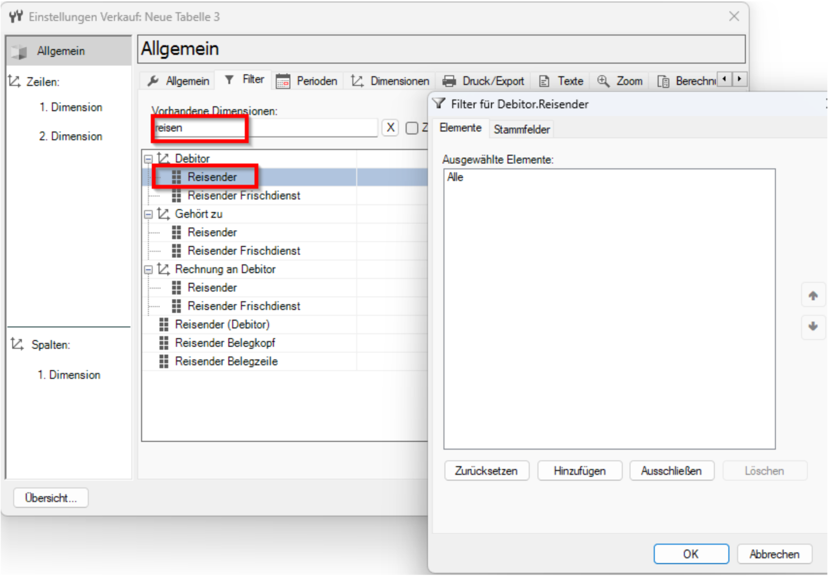Screen dimensions: 828x577
Task: Clear search with the X button
Action: click(390, 128)
